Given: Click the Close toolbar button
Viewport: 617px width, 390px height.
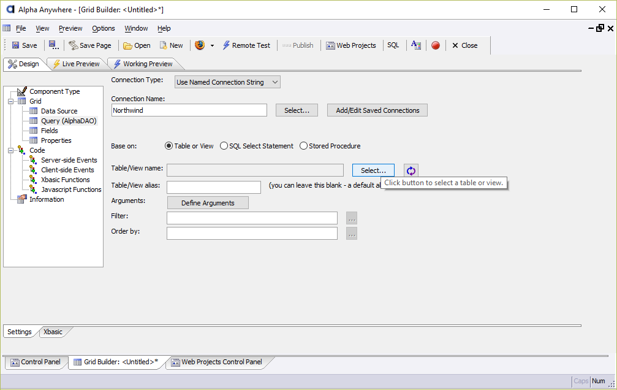Looking at the screenshot, I should [464, 45].
